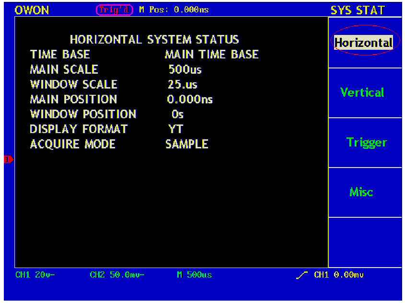The image size is (405, 303).
Task: Choose the Trigger status option
Action: (x=367, y=143)
